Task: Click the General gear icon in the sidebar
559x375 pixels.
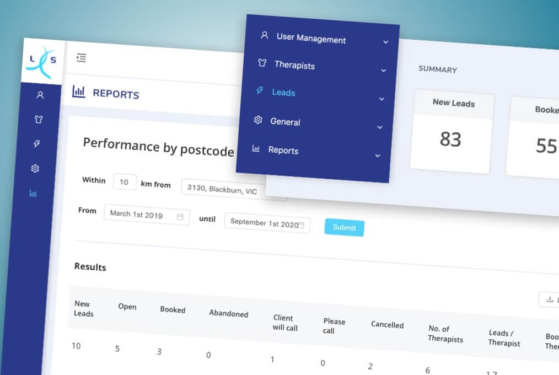Action: point(35,168)
